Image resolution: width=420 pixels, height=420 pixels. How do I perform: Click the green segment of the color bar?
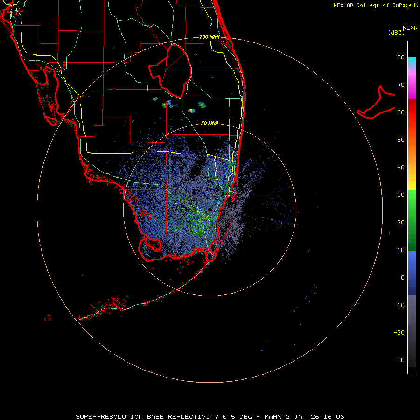coord(412,220)
